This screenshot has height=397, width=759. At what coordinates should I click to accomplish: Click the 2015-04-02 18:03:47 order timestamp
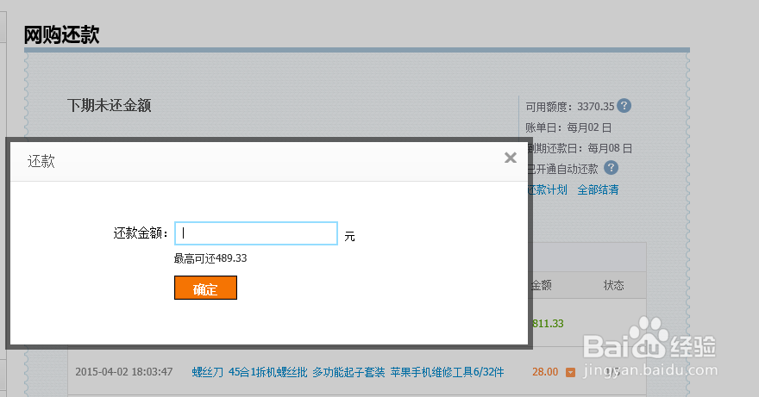[123, 372]
